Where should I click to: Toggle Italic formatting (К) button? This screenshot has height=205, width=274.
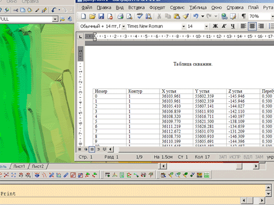click(x=224, y=26)
